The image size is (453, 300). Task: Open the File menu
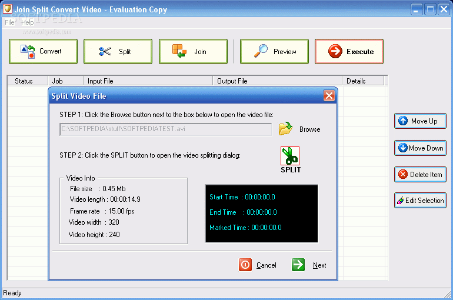click(x=9, y=22)
